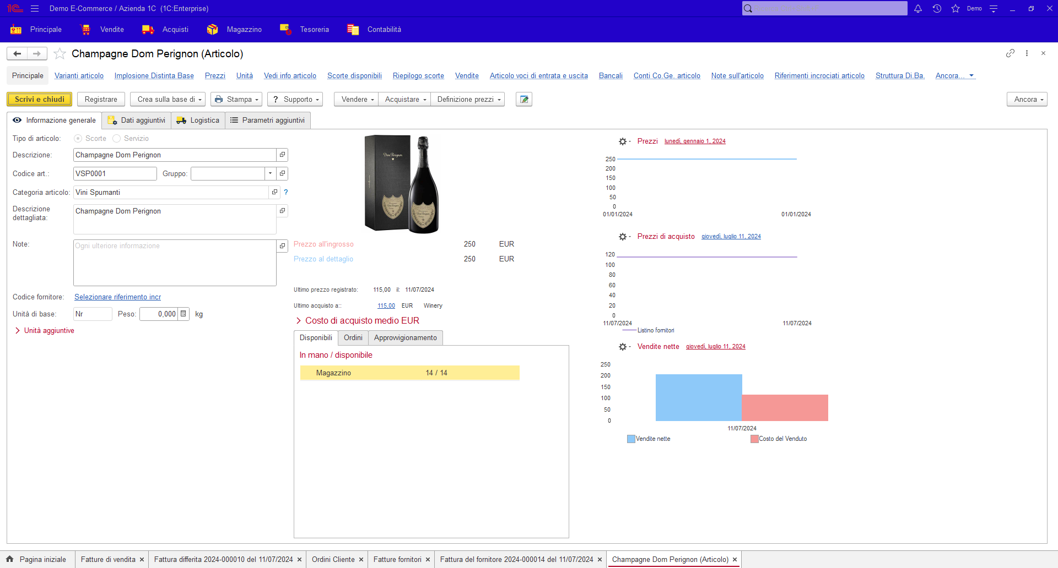Open Vendite menu section
Viewport: 1058px width, 568px height.
[102, 29]
